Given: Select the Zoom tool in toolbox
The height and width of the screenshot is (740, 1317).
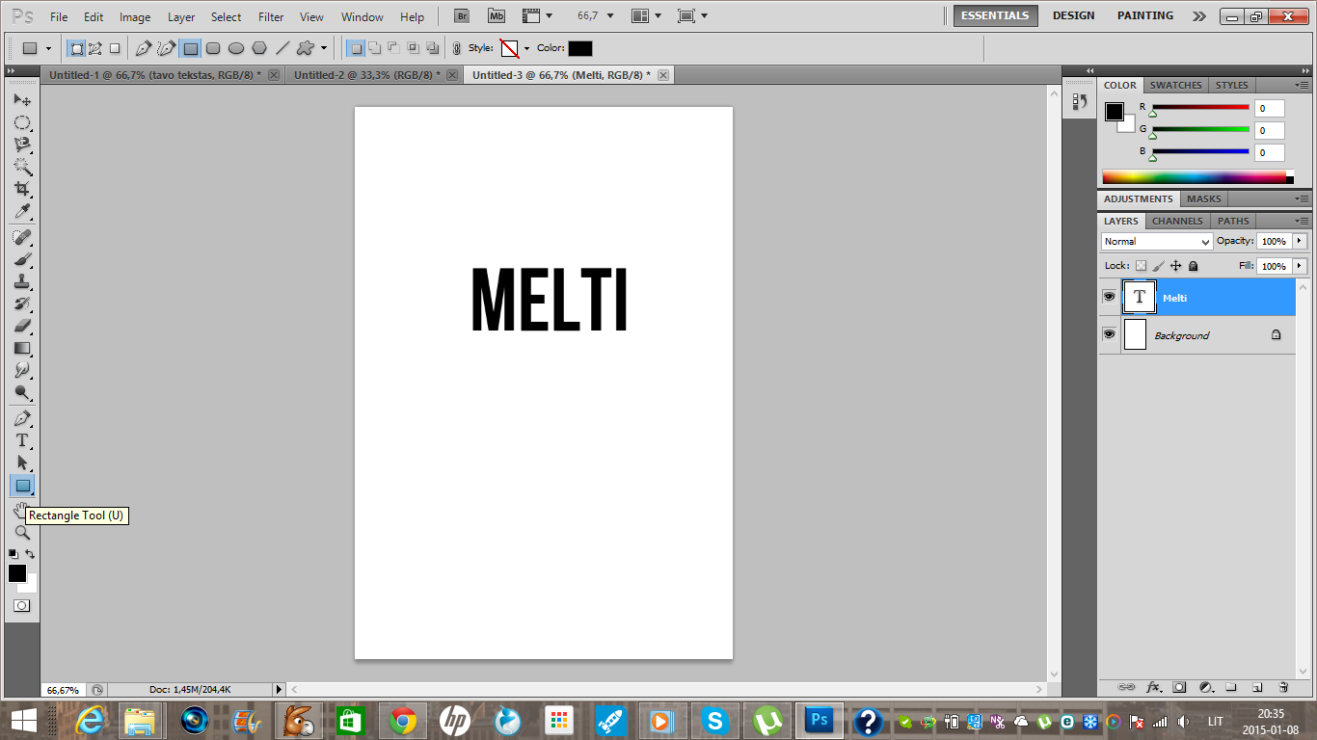Looking at the screenshot, I should point(22,532).
